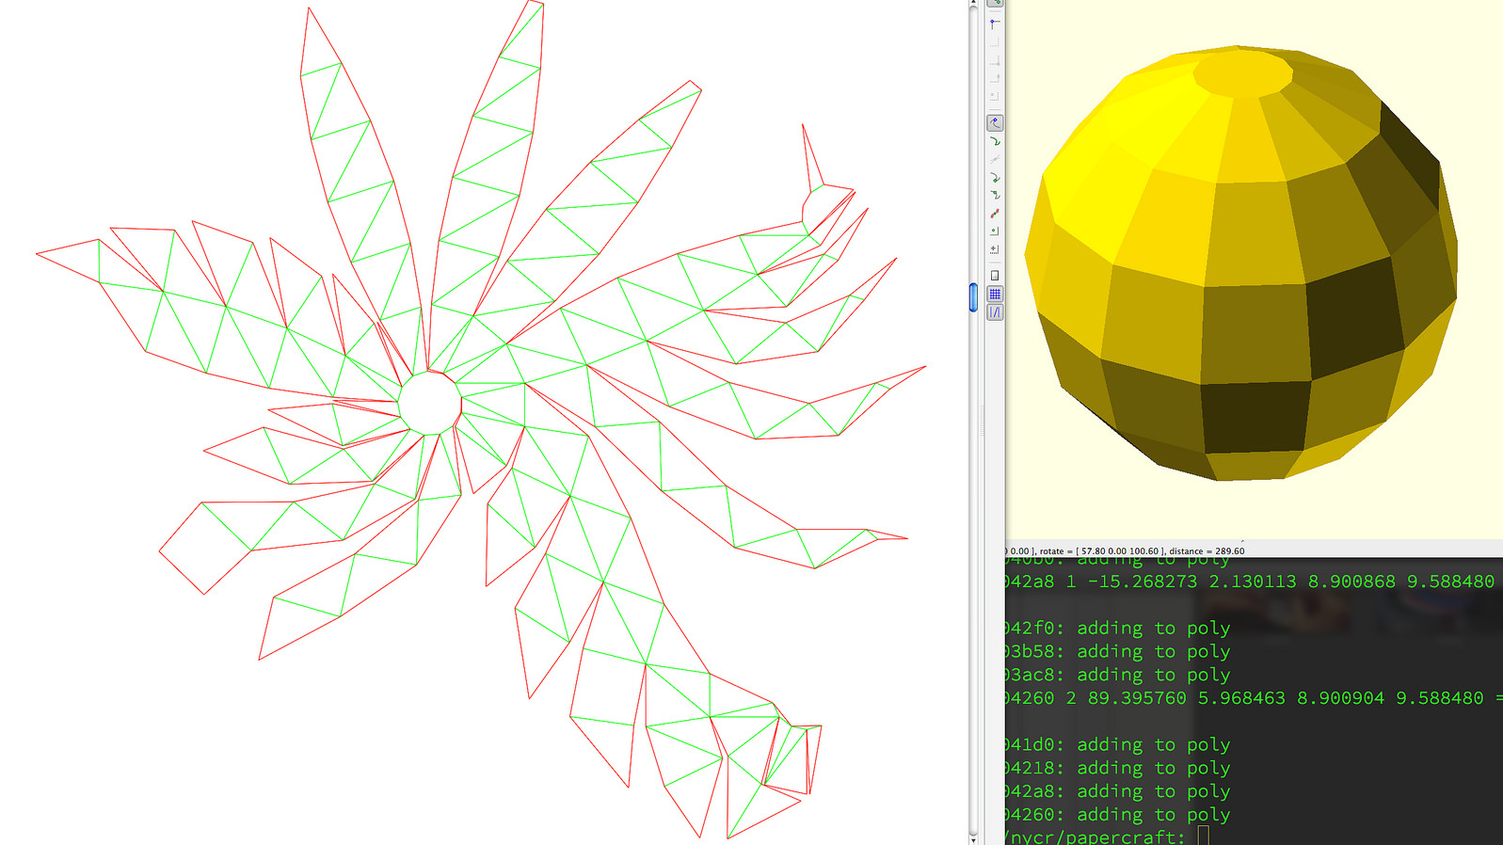Disable the active snap to grids toggle
The width and height of the screenshot is (1503, 845).
coord(995,295)
